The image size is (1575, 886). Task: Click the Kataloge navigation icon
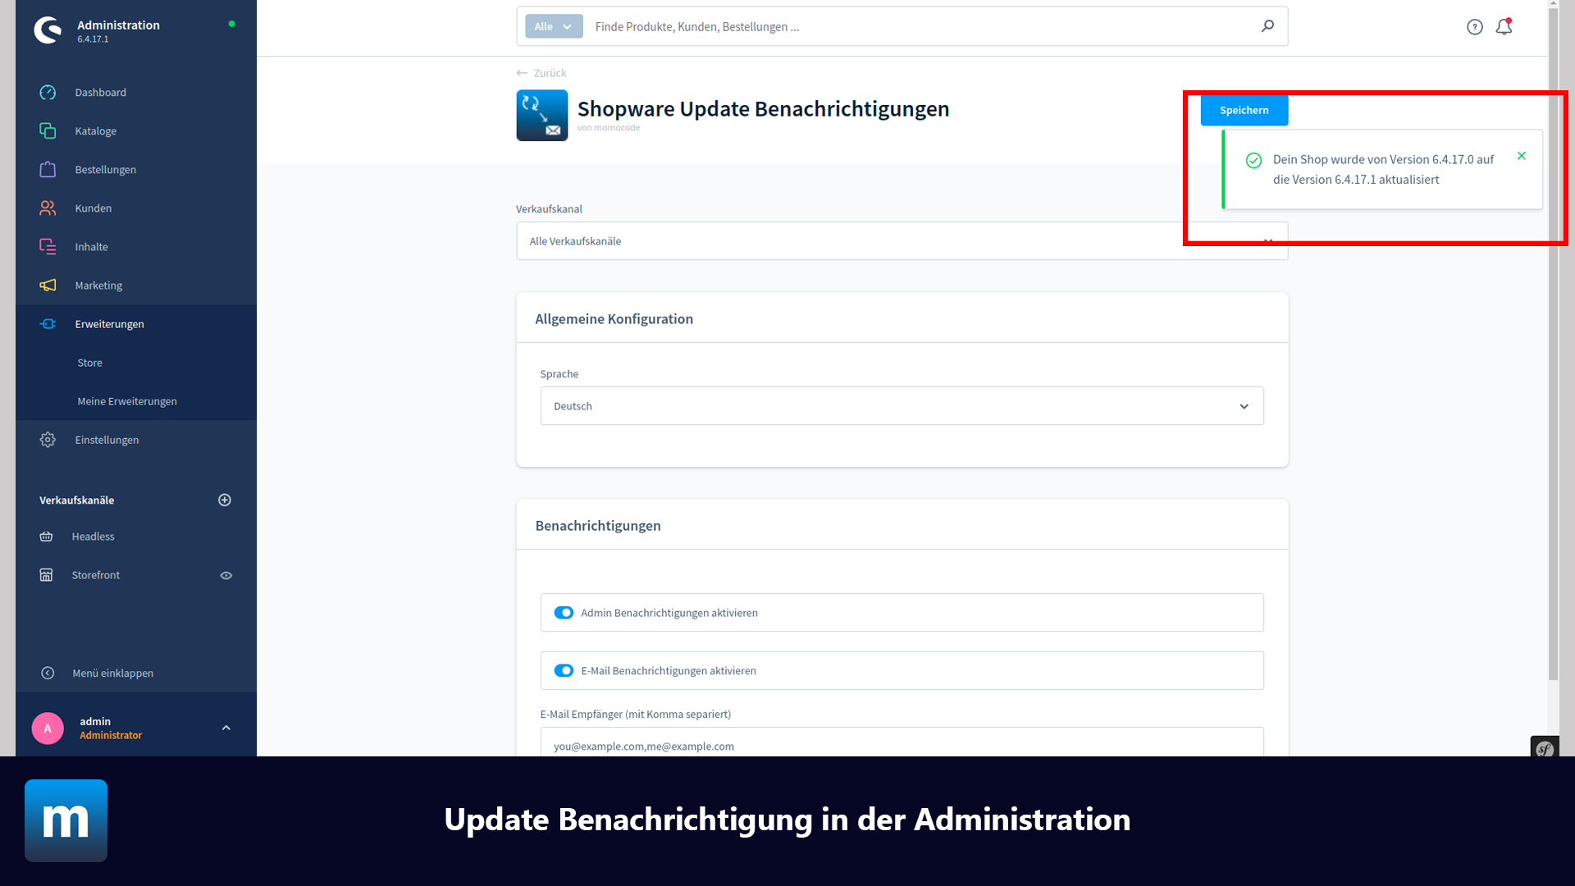[x=48, y=130]
